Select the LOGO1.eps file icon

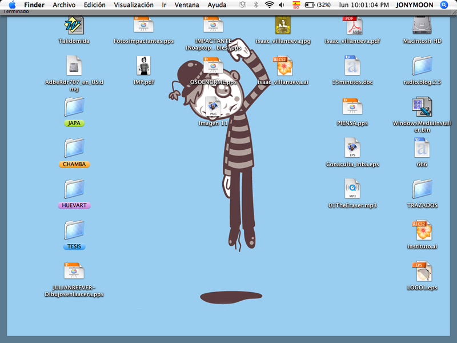tap(422, 271)
